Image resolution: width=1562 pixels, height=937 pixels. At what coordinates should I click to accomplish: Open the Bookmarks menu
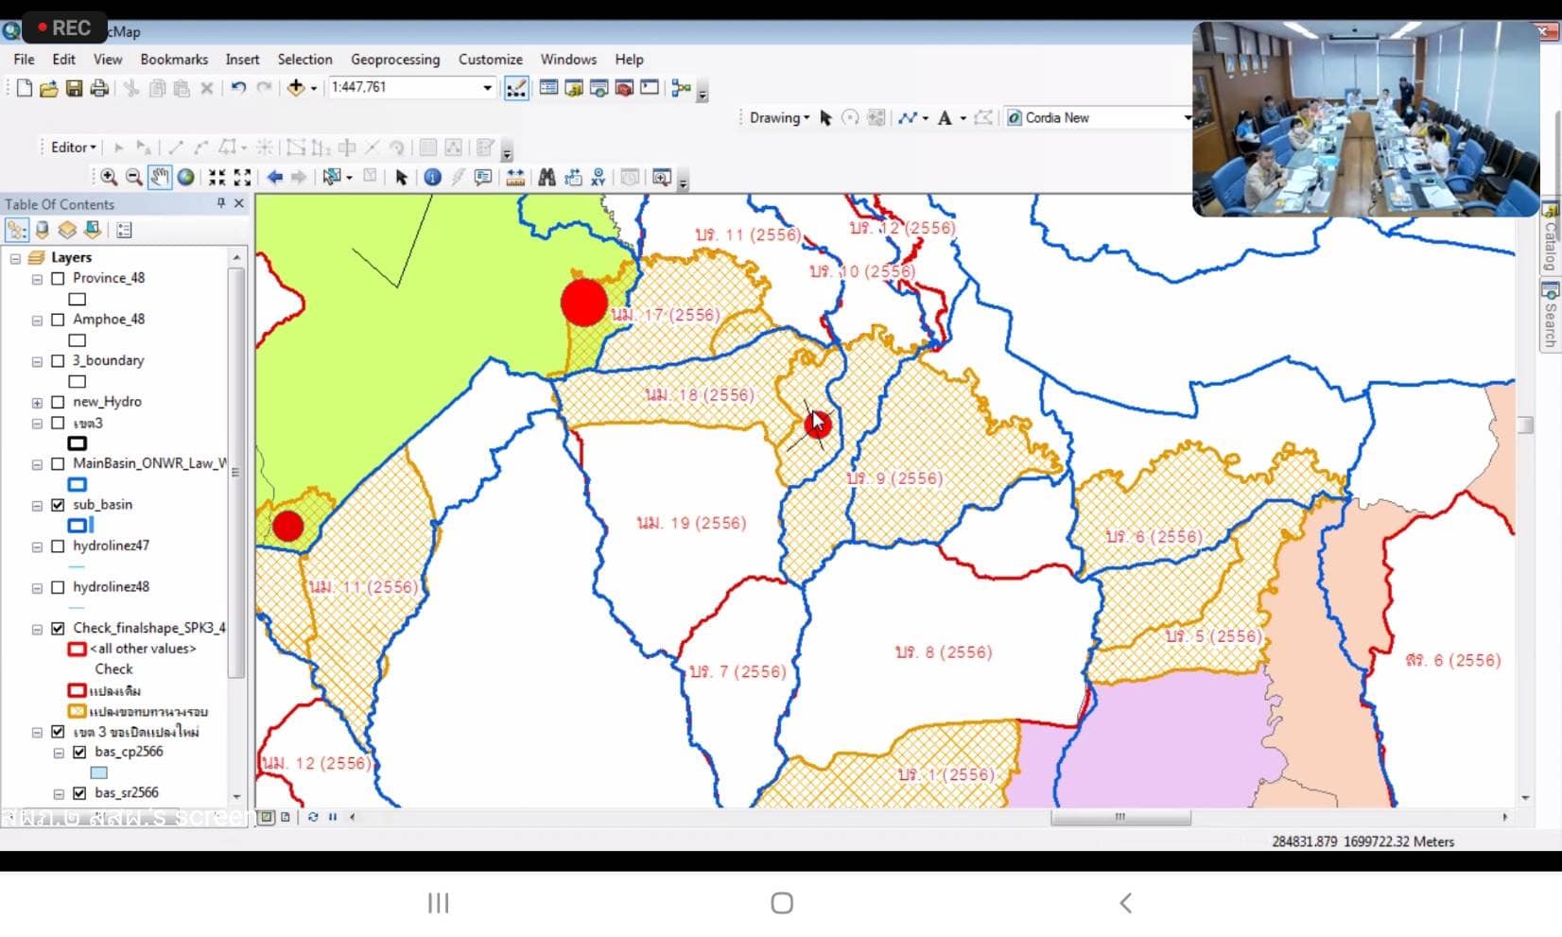[174, 59]
